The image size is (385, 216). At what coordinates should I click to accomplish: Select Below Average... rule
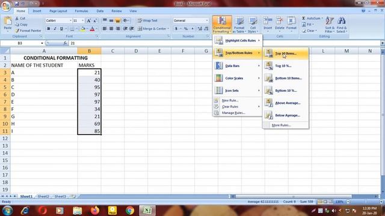pyautogui.click(x=286, y=115)
